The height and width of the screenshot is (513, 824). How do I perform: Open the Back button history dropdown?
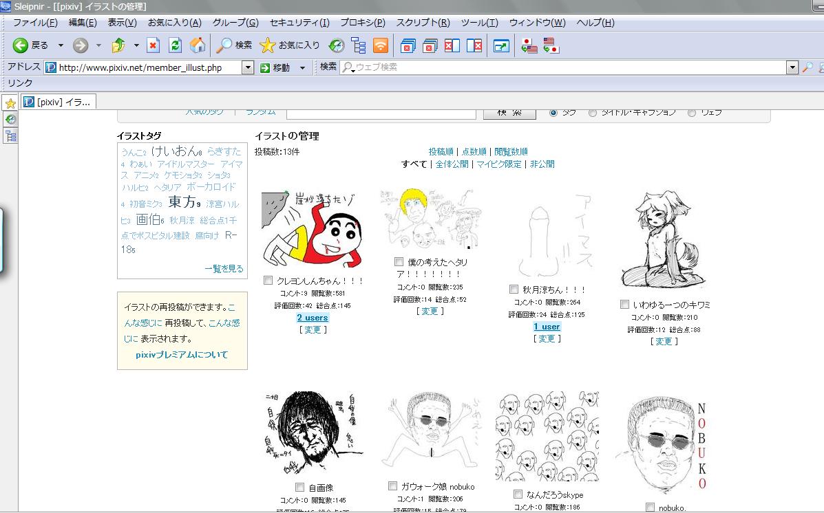click(x=61, y=45)
